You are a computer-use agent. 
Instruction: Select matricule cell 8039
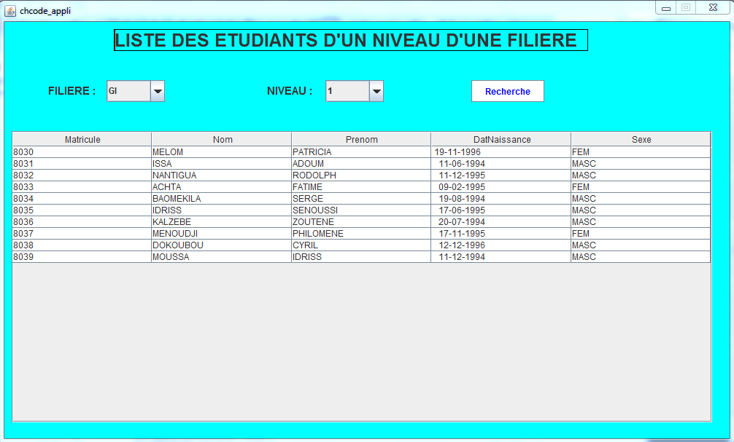coord(82,257)
